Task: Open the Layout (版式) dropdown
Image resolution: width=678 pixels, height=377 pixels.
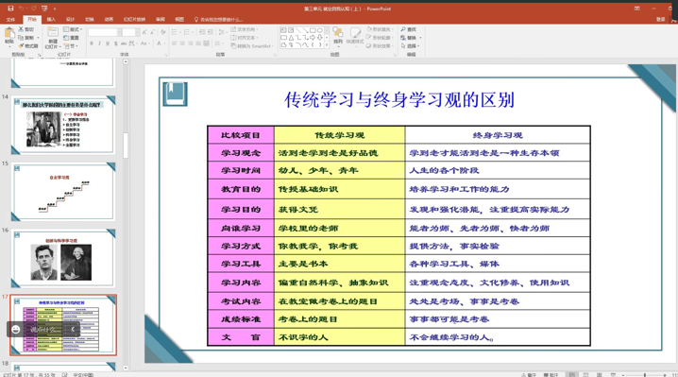Action: [72, 29]
